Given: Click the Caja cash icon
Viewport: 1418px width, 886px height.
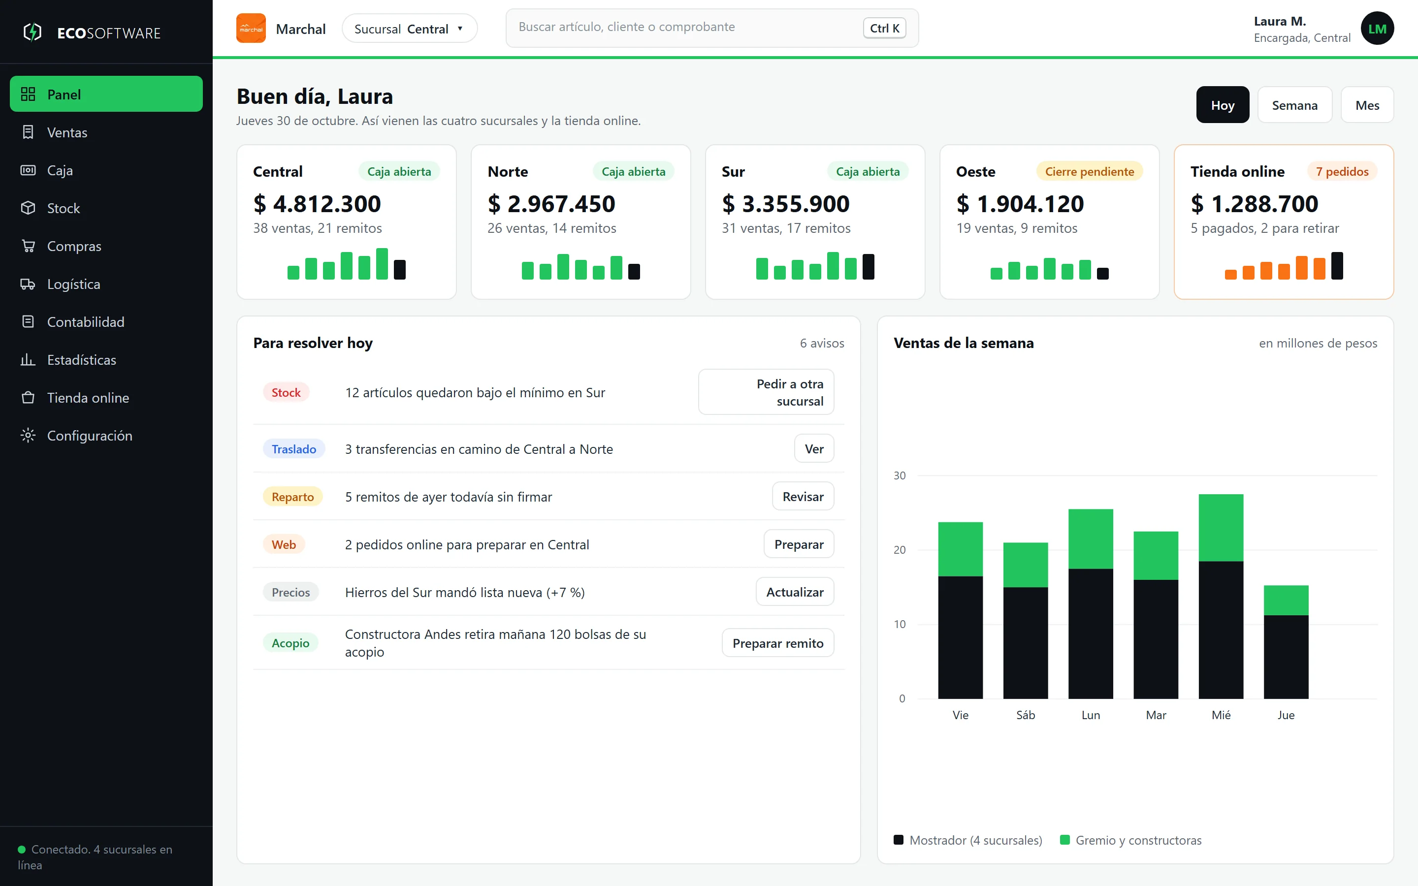Looking at the screenshot, I should (x=28, y=170).
